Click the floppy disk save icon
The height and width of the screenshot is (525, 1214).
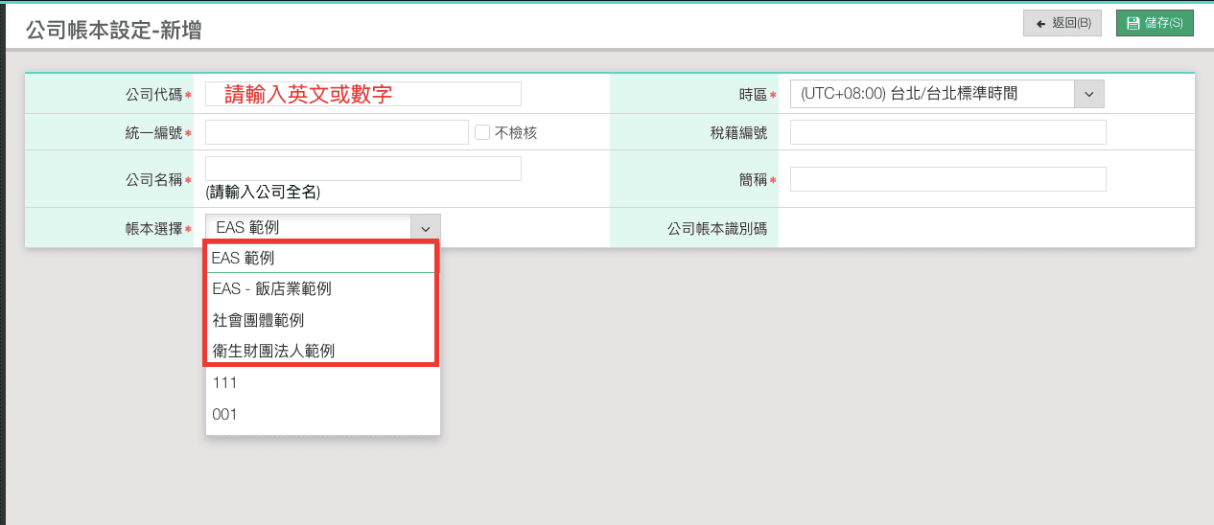tap(1132, 23)
